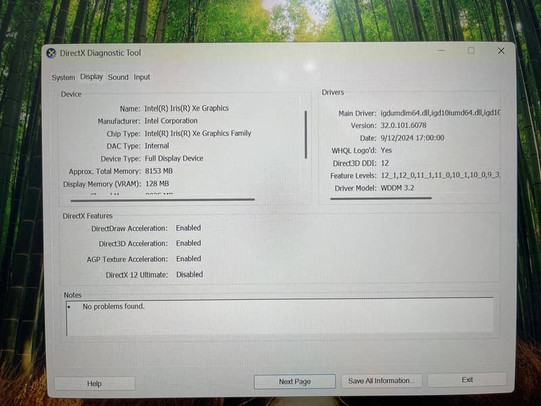Click the Approx. Total Memory label
Image resolution: width=541 pixels, height=406 pixels.
105,172
